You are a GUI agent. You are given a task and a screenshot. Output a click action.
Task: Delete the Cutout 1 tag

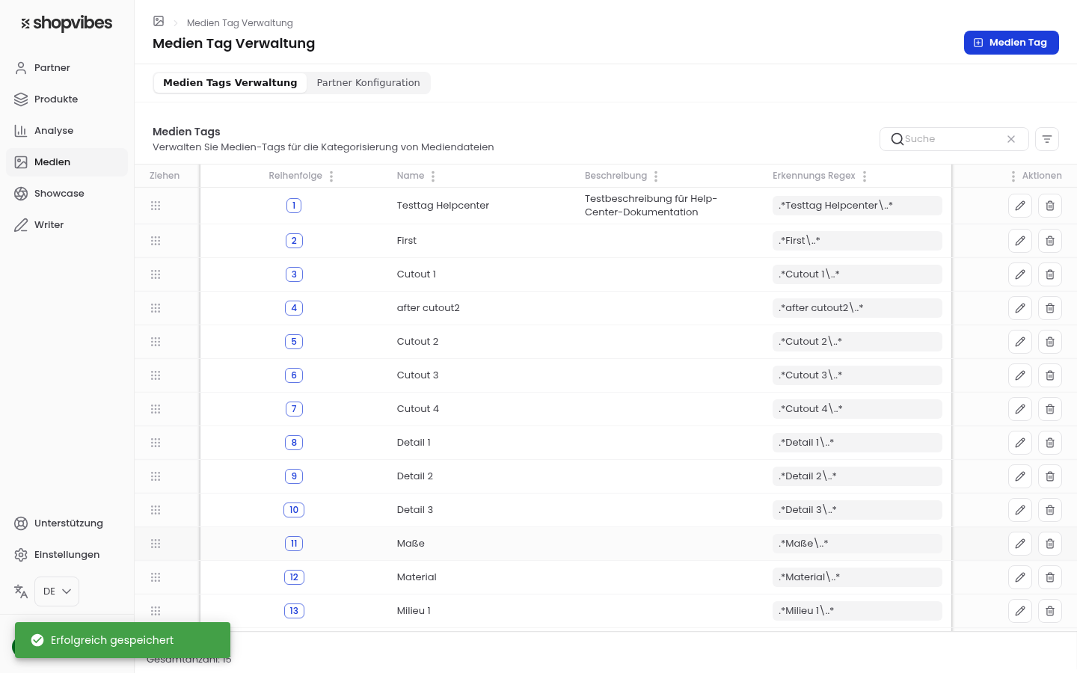click(1050, 274)
